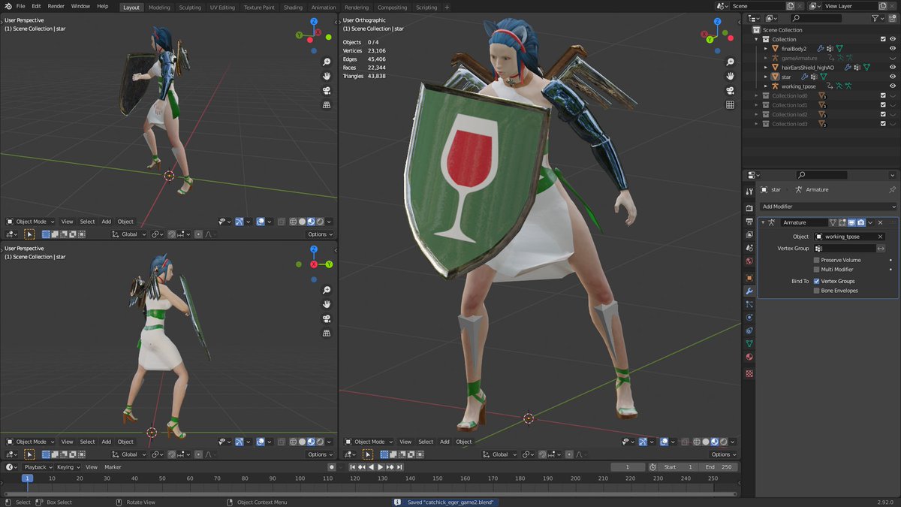Open Object Mode dropdown in the right viewport
Image resolution: width=901 pixels, height=507 pixels.
(x=369, y=442)
